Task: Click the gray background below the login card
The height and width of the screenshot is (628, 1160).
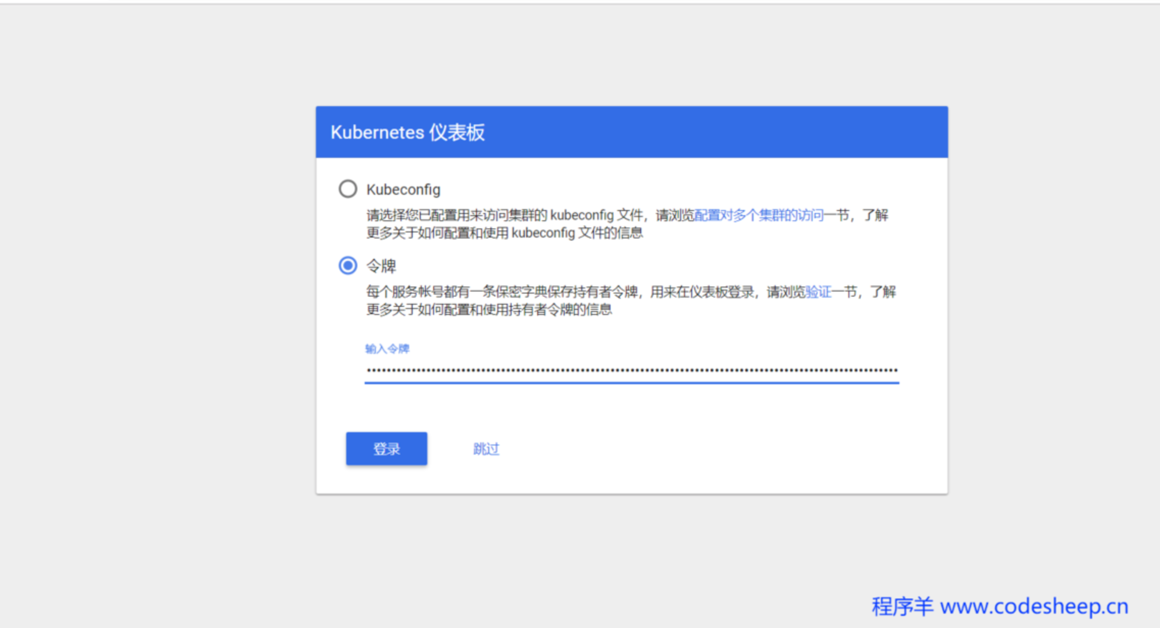Action: pyautogui.click(x=632, y=551)
